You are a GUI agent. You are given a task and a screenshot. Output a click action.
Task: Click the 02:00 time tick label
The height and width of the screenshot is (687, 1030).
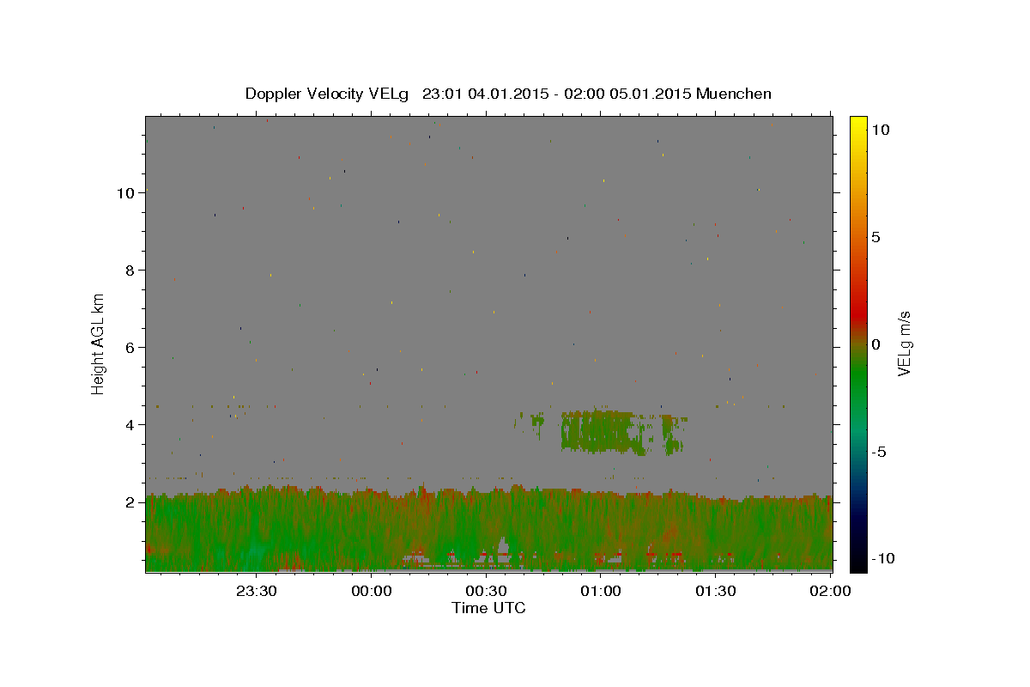(830, 591)
